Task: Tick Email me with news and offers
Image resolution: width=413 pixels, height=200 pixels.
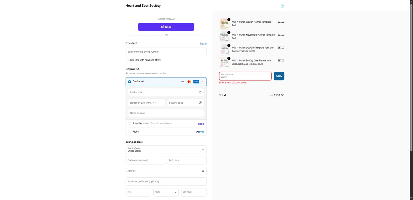Action: (x=127, y=60)
